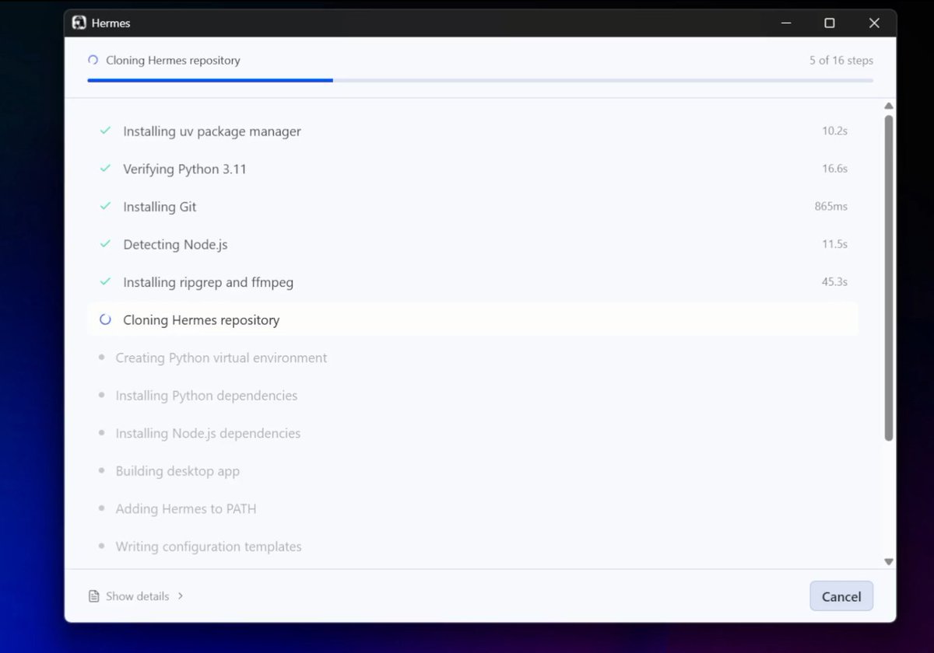Click the 5 of 16 steps counter
Viewport: 934px width, 653px height.
(841, 60)
